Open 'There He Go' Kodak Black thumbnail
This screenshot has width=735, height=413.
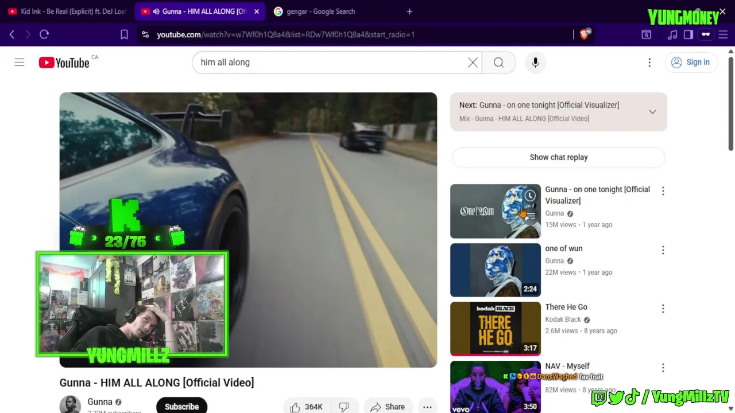495,329
